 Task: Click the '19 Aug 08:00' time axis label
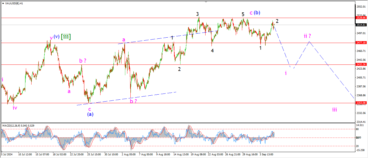(199, 155)
